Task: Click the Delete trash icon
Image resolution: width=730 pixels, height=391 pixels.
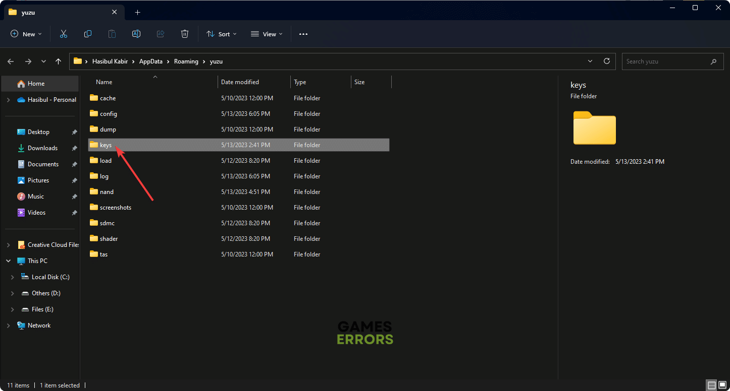Action: [x=185, y=34]
